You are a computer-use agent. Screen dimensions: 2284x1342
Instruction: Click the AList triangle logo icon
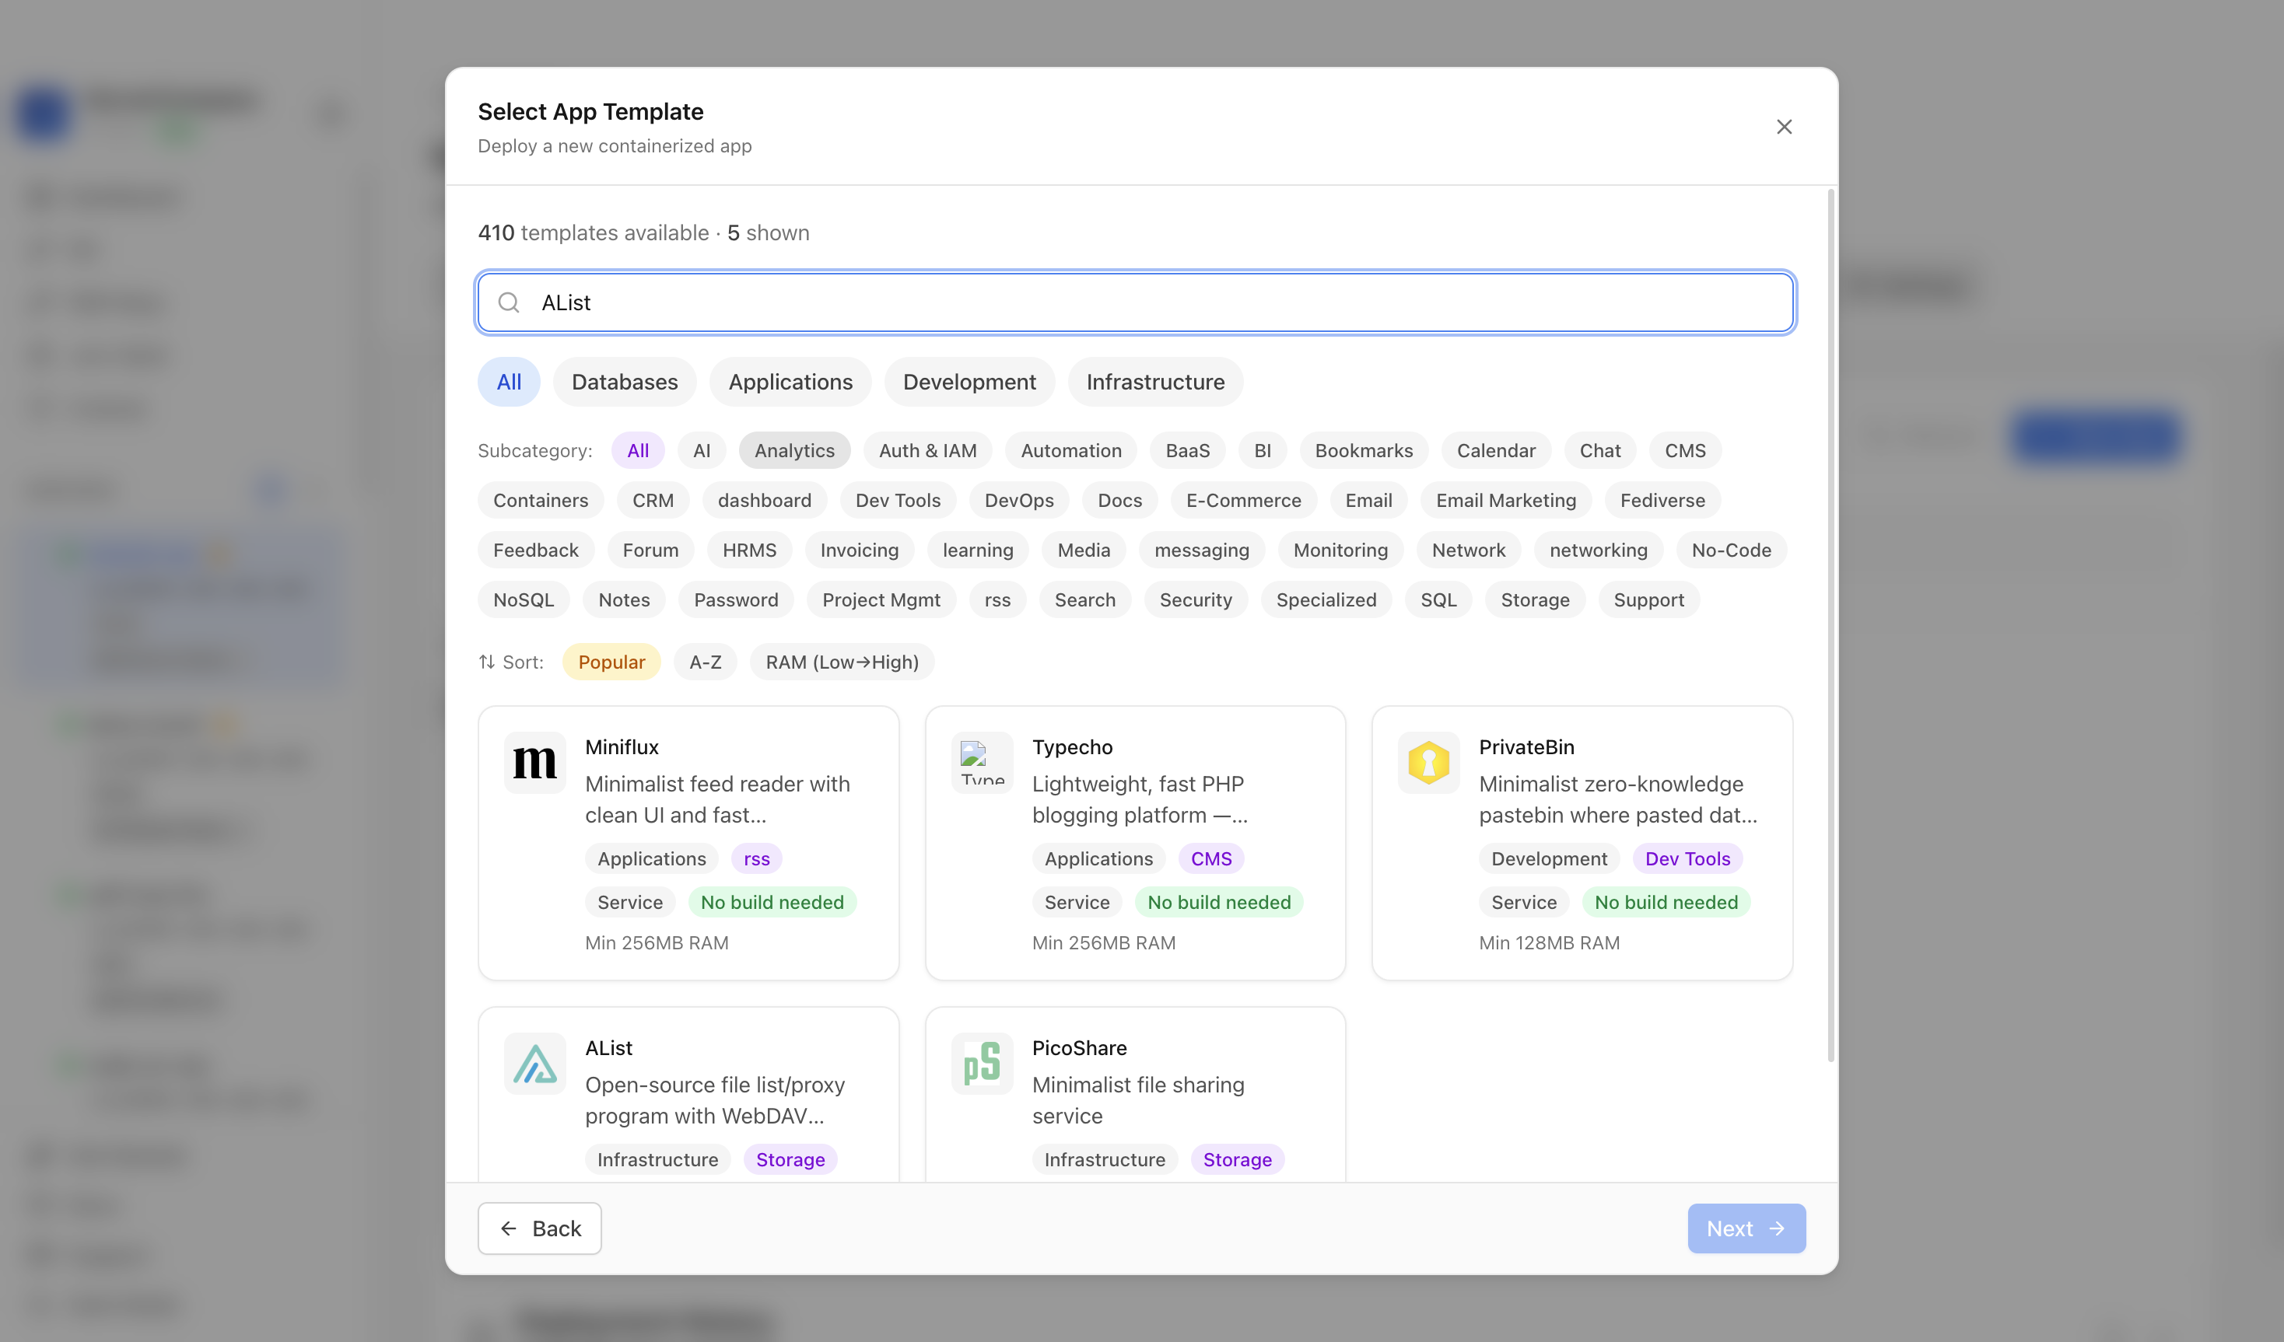(534, 1063)
